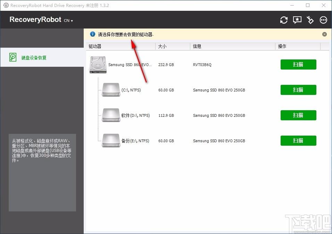Click the hard disk recovery sidebar icon
The height and width of the screenshot is (234, 332).
point(13,57)
